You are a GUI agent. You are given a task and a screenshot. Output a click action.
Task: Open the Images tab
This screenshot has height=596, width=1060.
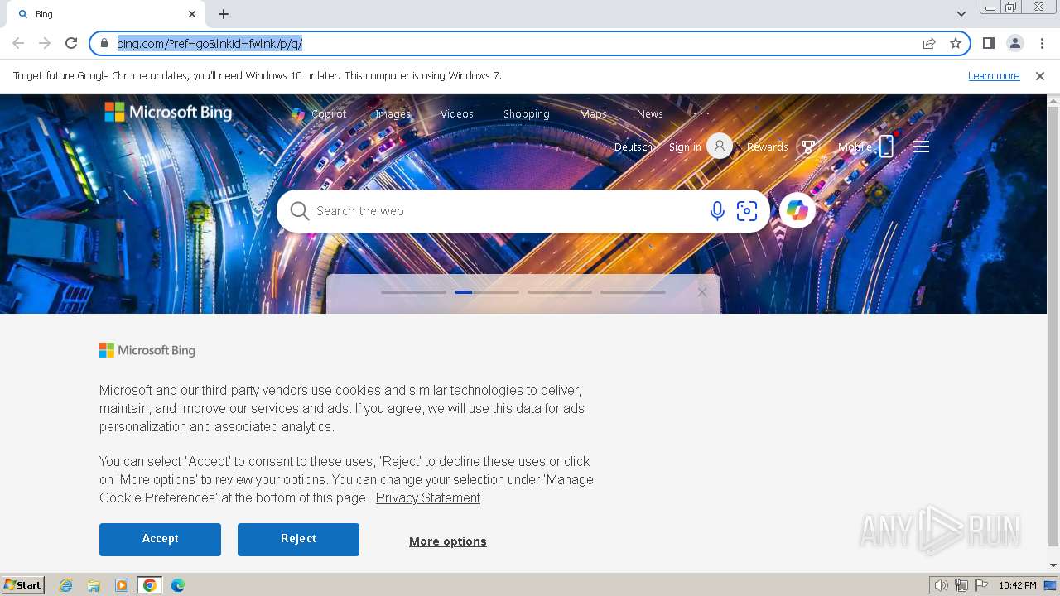click(x=393, y=114)
